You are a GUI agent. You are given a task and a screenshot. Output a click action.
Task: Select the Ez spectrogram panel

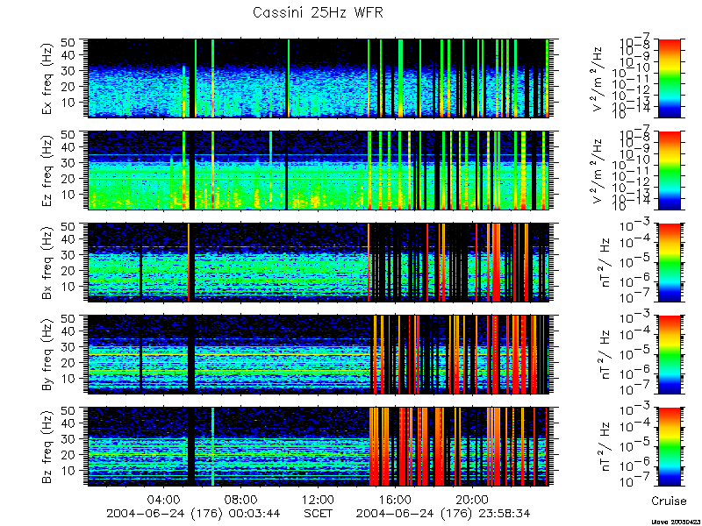click(318, 170)
